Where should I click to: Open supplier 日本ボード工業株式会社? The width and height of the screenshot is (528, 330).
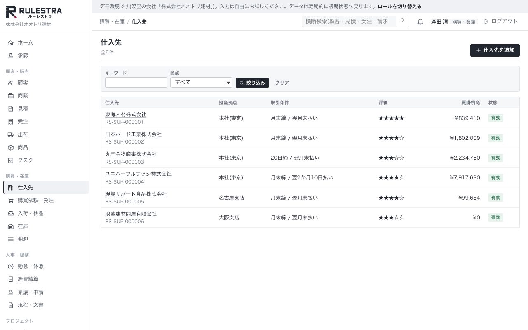click(133, 134)
